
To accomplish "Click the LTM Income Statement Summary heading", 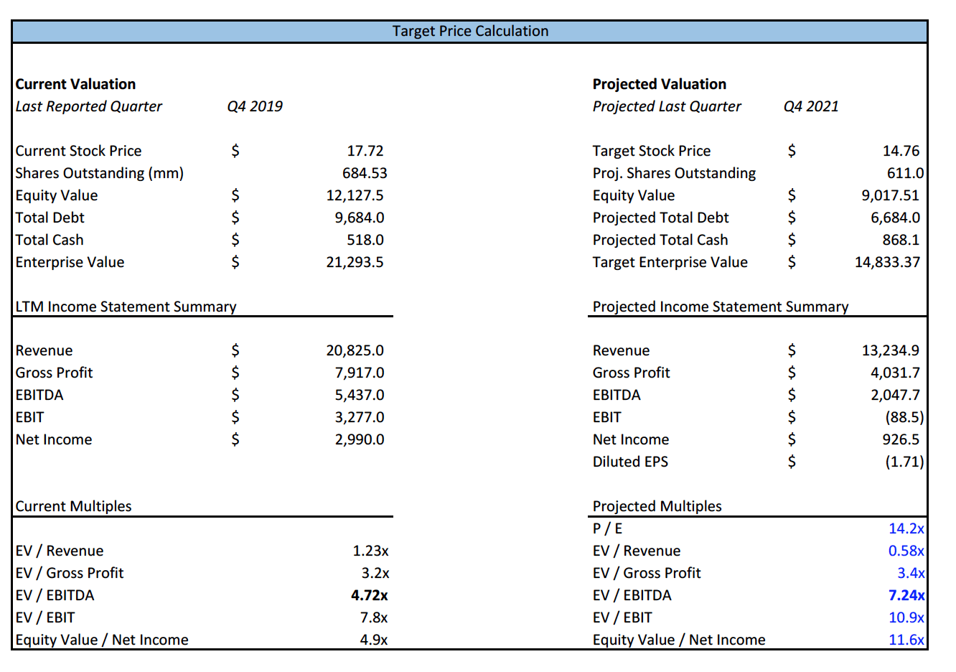I will pyautogui.click(x=126, y=307).
